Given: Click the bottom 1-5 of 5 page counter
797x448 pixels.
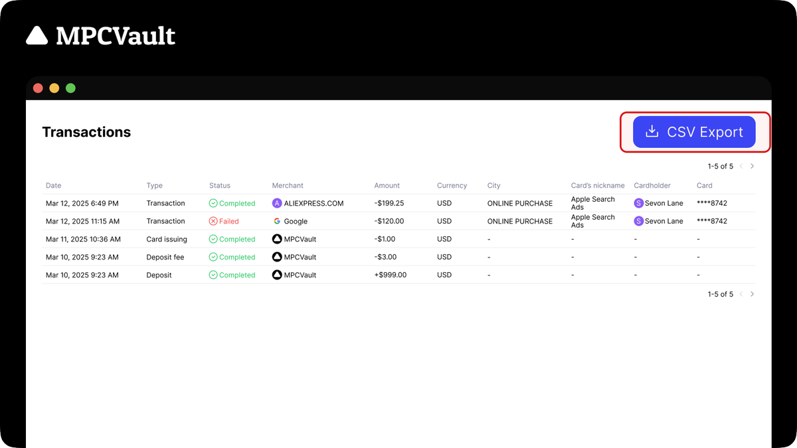Looking at the screenshot, I should pos(721,294).
